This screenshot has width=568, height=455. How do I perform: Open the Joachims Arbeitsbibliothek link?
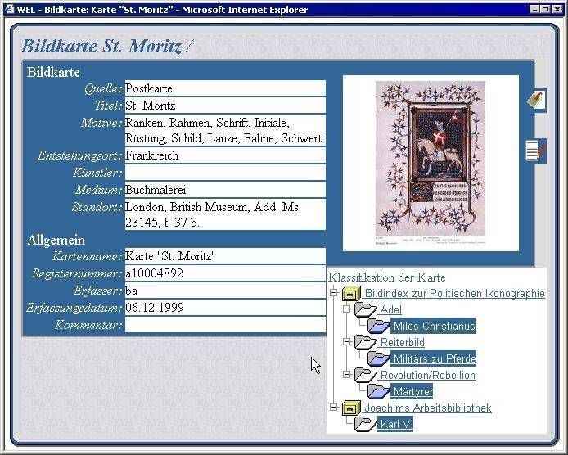tap(427, 408)
